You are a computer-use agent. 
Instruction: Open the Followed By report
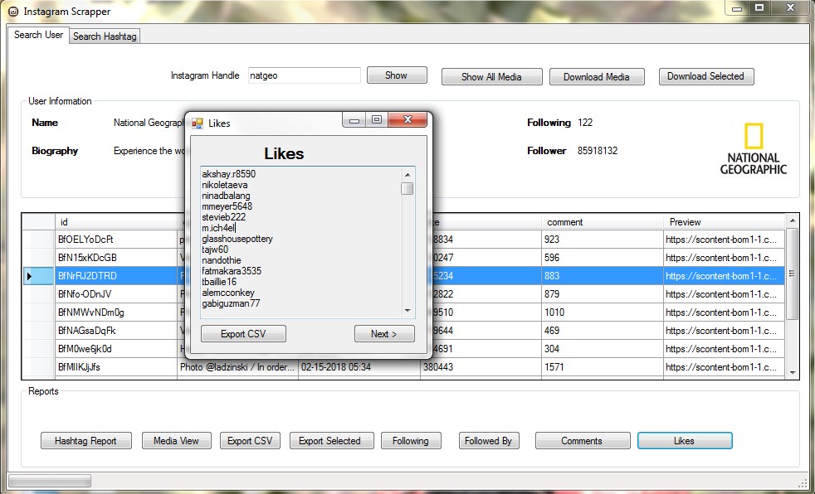(x=489, y=441)
